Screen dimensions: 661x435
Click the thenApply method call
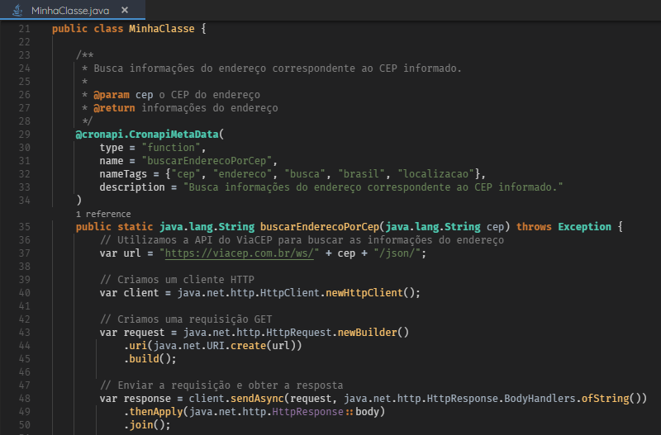tap(156, 411)
